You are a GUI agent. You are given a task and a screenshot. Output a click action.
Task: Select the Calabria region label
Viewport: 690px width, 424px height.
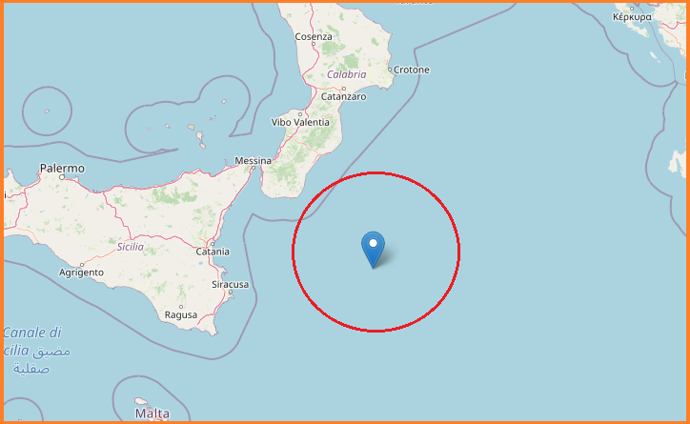click(x=347, y=74)
